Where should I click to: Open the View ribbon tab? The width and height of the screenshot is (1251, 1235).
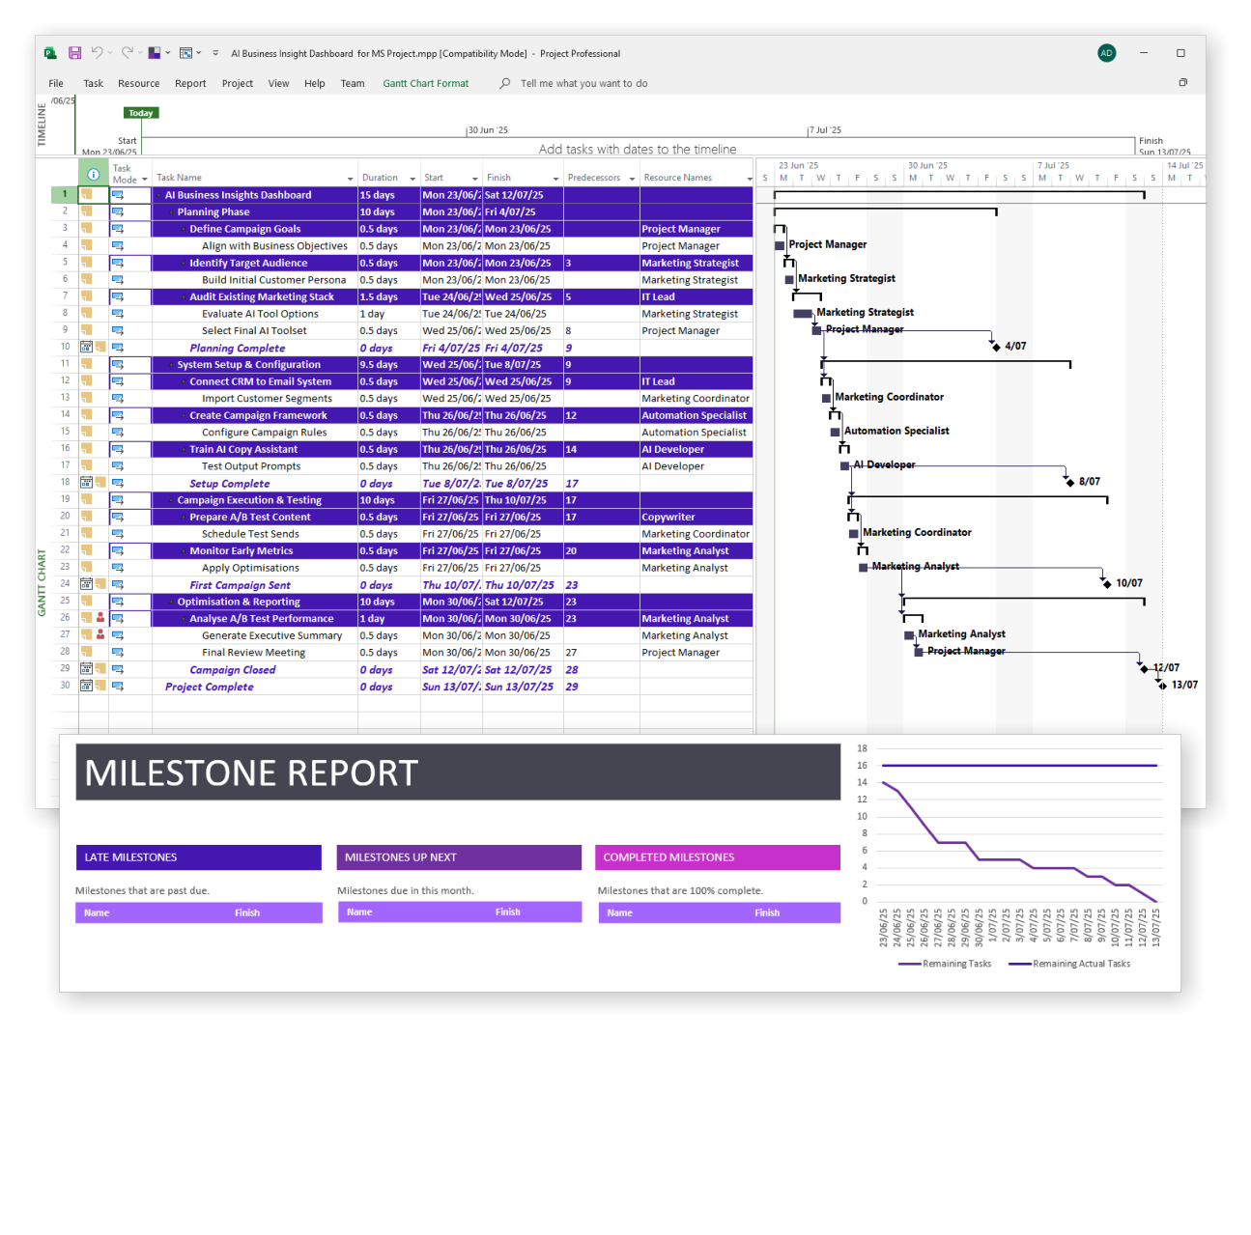coord(278,83)
